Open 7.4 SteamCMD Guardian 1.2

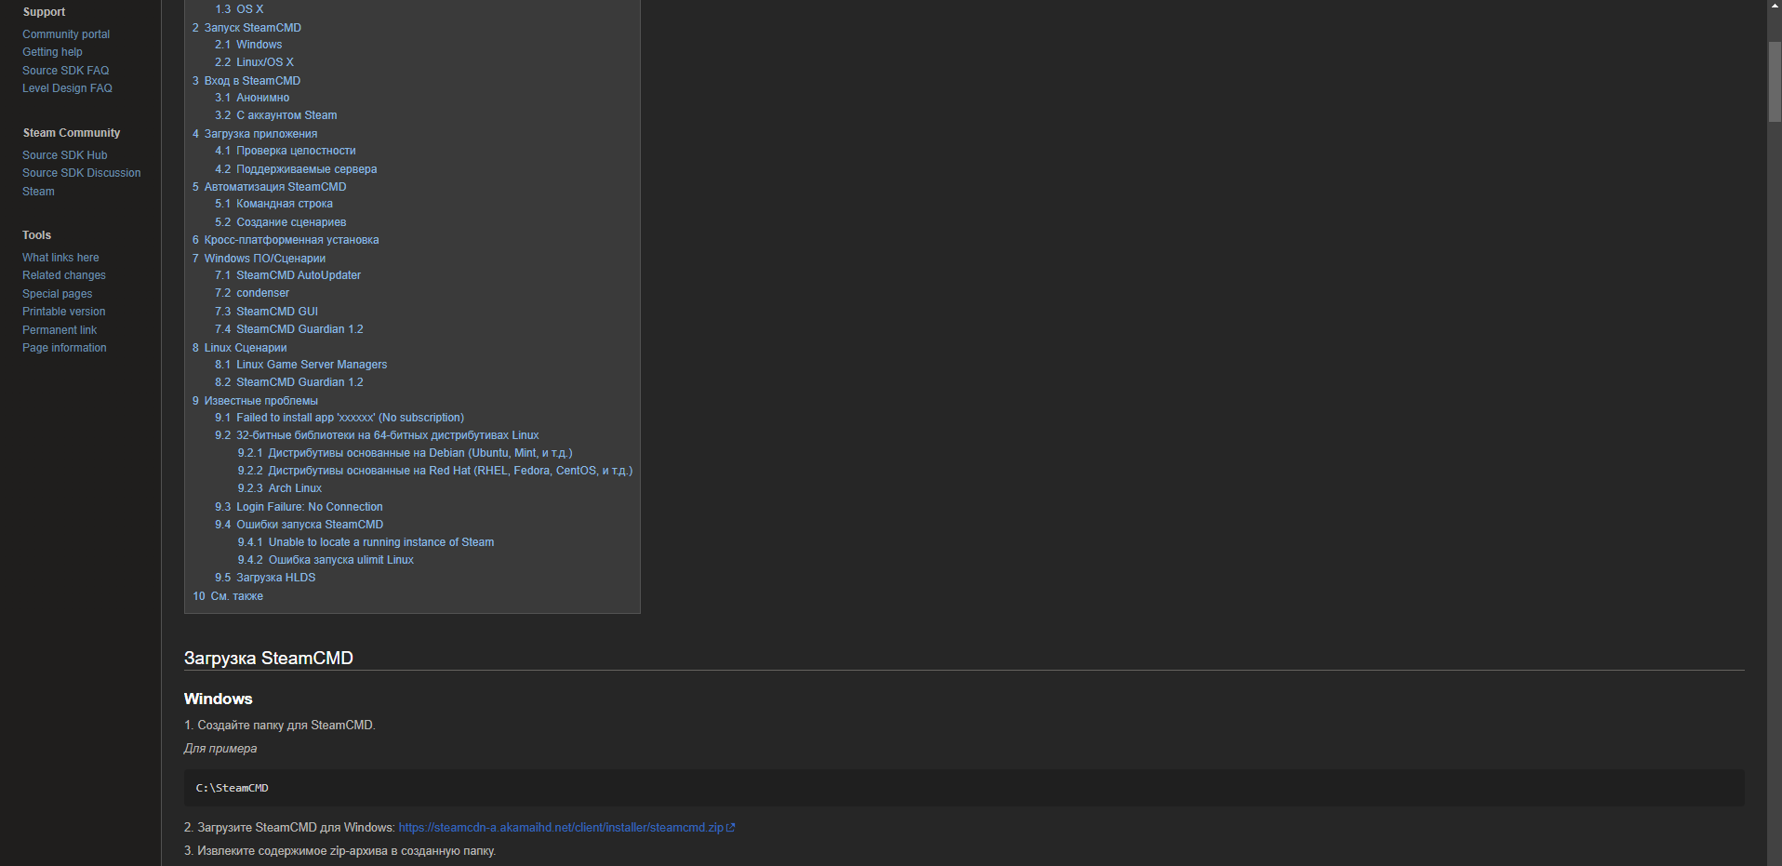pyautogui.click(x=289, y=329)
